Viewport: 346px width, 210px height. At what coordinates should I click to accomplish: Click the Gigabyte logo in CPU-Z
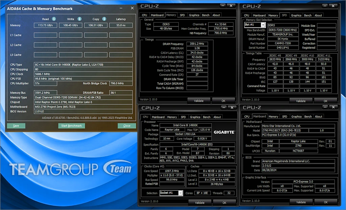click(x=224, y=132)
